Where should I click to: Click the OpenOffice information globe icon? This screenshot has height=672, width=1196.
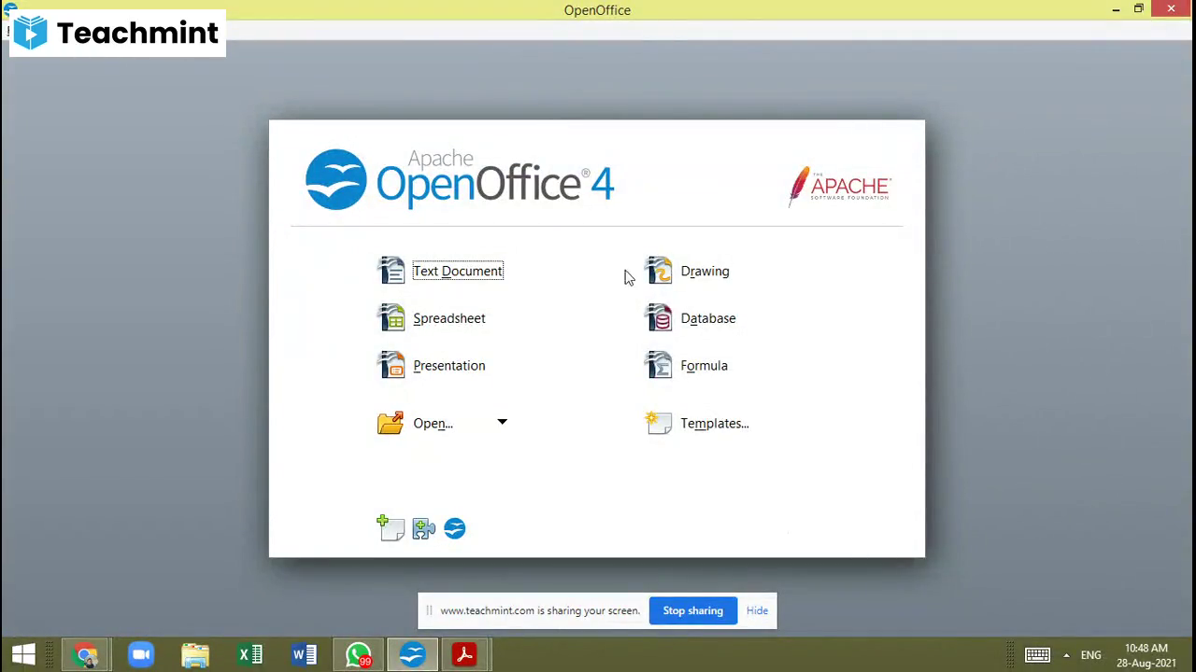tap(455, 529)
